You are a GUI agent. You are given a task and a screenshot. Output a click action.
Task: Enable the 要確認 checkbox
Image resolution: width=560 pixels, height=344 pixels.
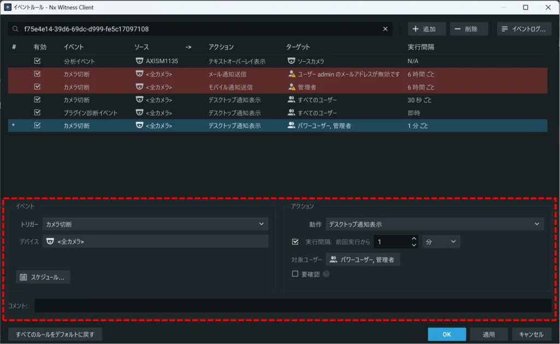click(295, 274)
